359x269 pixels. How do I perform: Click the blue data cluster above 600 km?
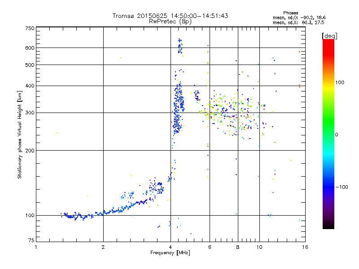pyautogui.click(x=180, y=46)
